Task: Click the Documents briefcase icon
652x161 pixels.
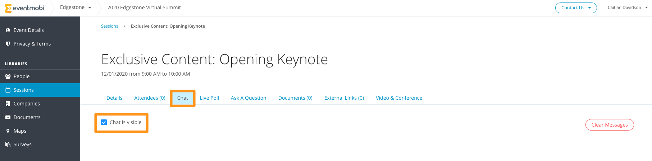Action: tap(8, 117)
